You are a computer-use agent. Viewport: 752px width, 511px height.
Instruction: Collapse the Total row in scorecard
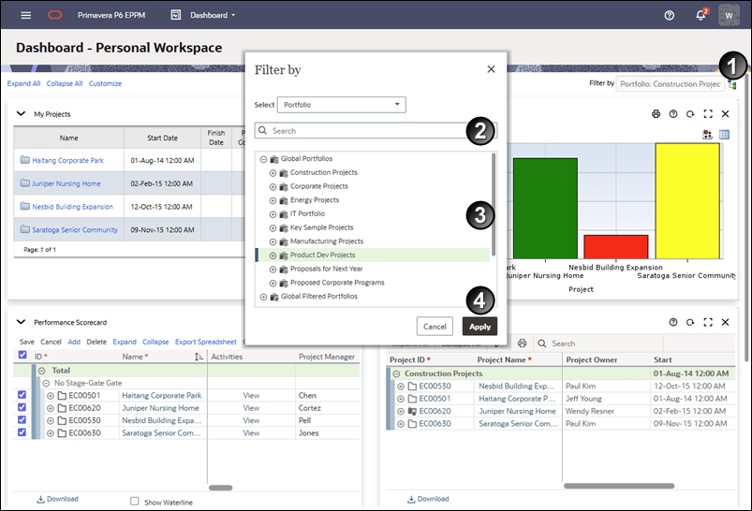pos(42,371)
